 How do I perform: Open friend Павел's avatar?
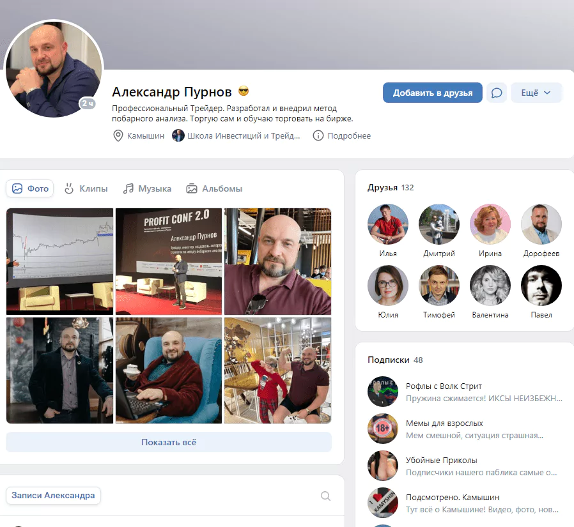541,286
